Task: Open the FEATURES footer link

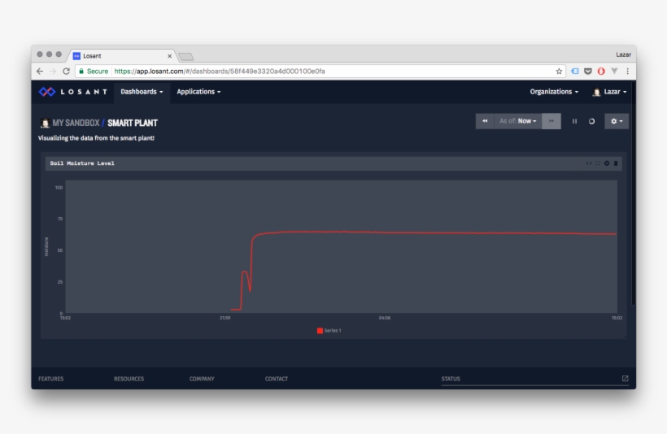Action: pos(51,379)
